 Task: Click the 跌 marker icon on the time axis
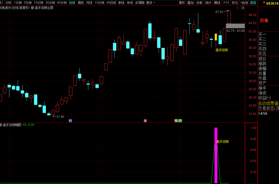[x=180, y=121]
